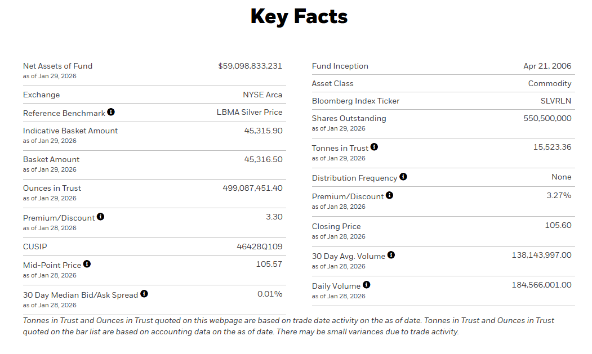The height and width of the screenshot is (354, 592).
Task: Click the Closing Price value 105.60
Action: 558,225
